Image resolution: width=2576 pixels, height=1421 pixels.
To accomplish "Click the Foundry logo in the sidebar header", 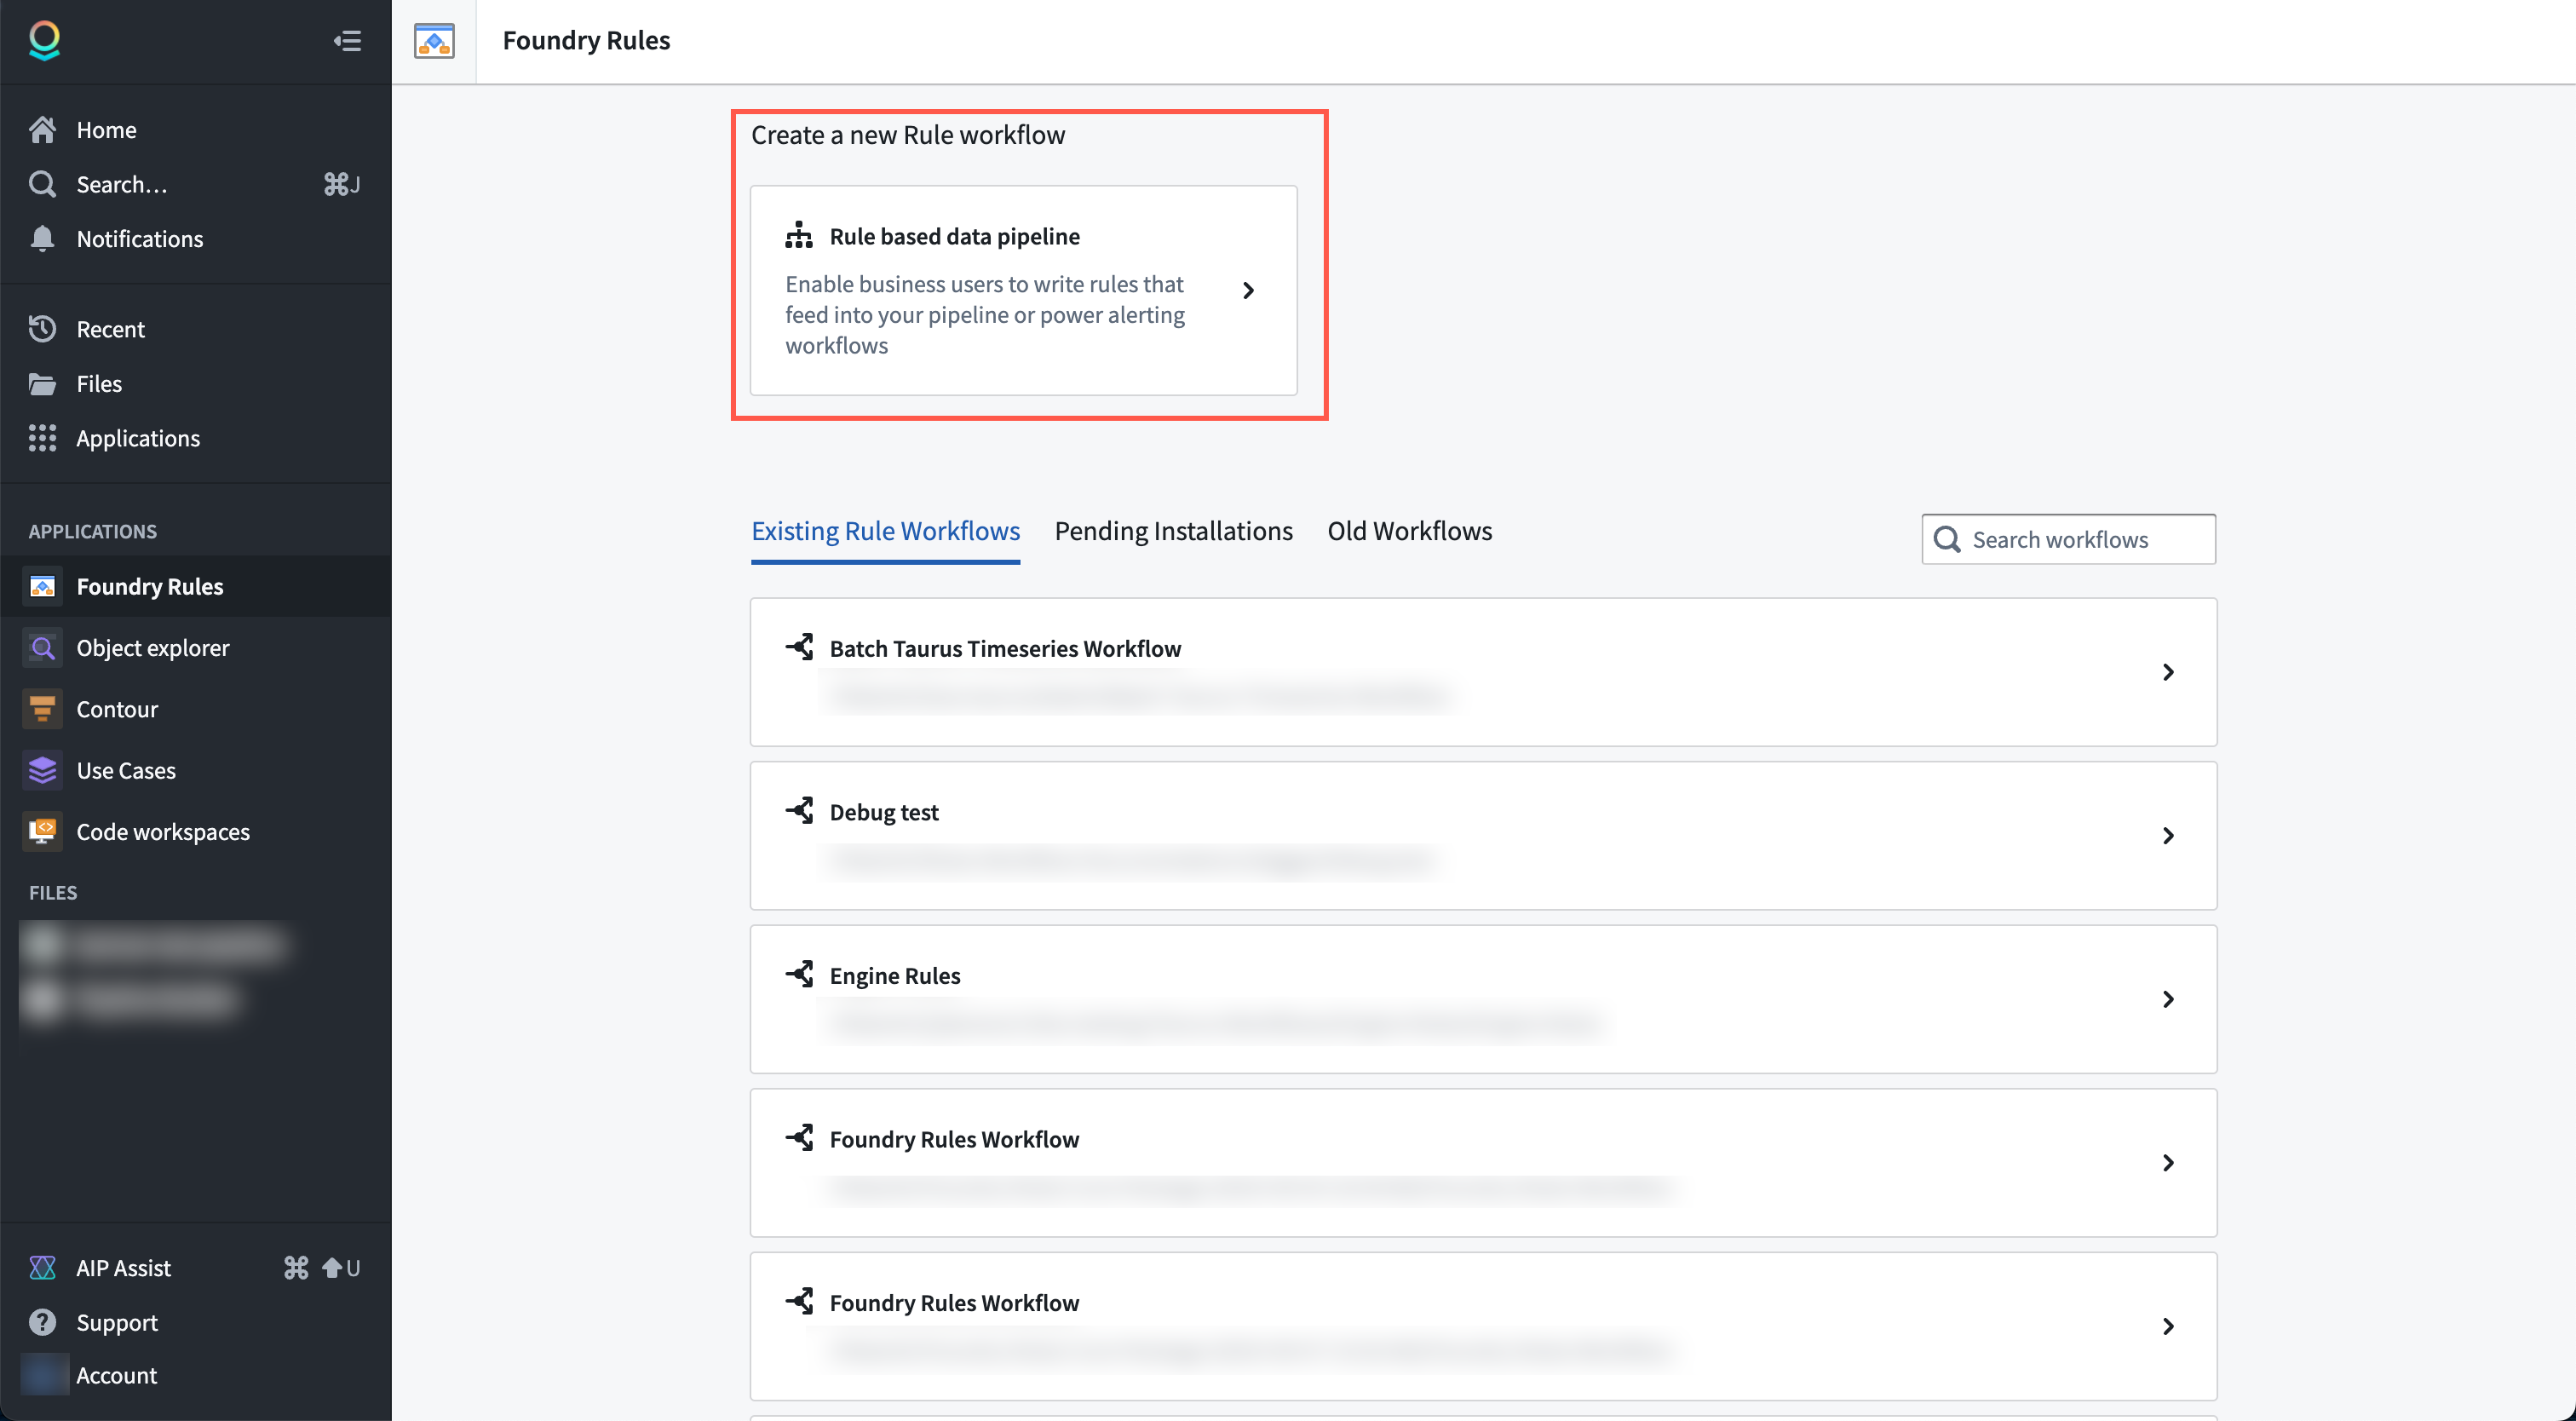I will tap(44, 40).
